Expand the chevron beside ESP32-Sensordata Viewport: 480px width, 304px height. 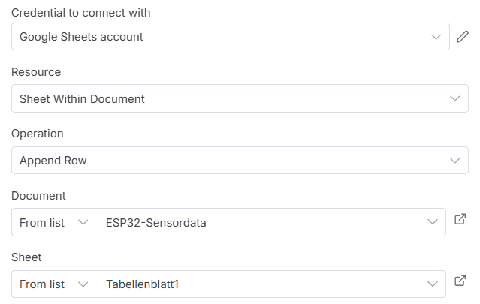tap(433, 223)
